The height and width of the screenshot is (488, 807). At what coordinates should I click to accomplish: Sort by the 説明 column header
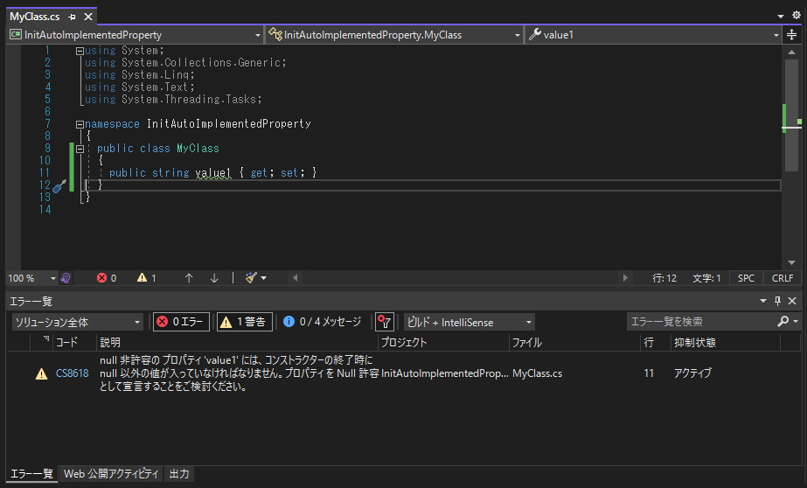tap(237, 342)
